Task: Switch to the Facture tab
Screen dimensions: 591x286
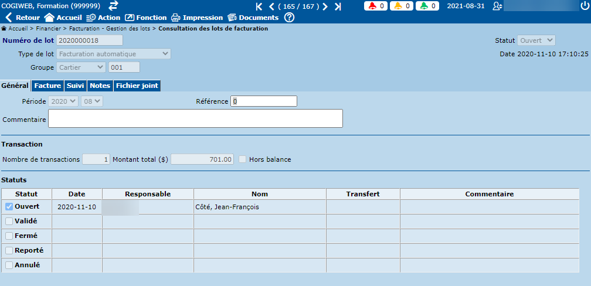Action: click(x=47, y=86)
